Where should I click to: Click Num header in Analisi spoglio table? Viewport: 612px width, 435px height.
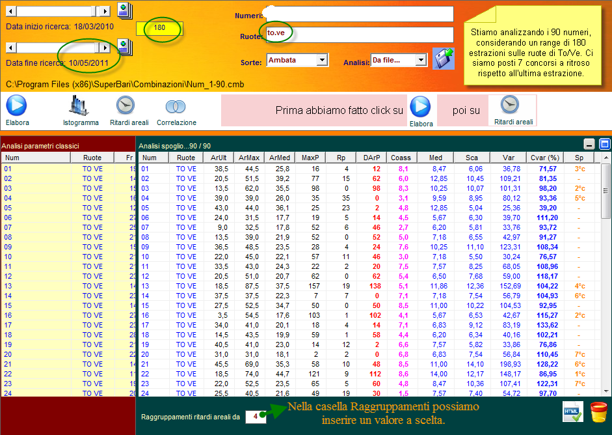click(x=153, y=158)
